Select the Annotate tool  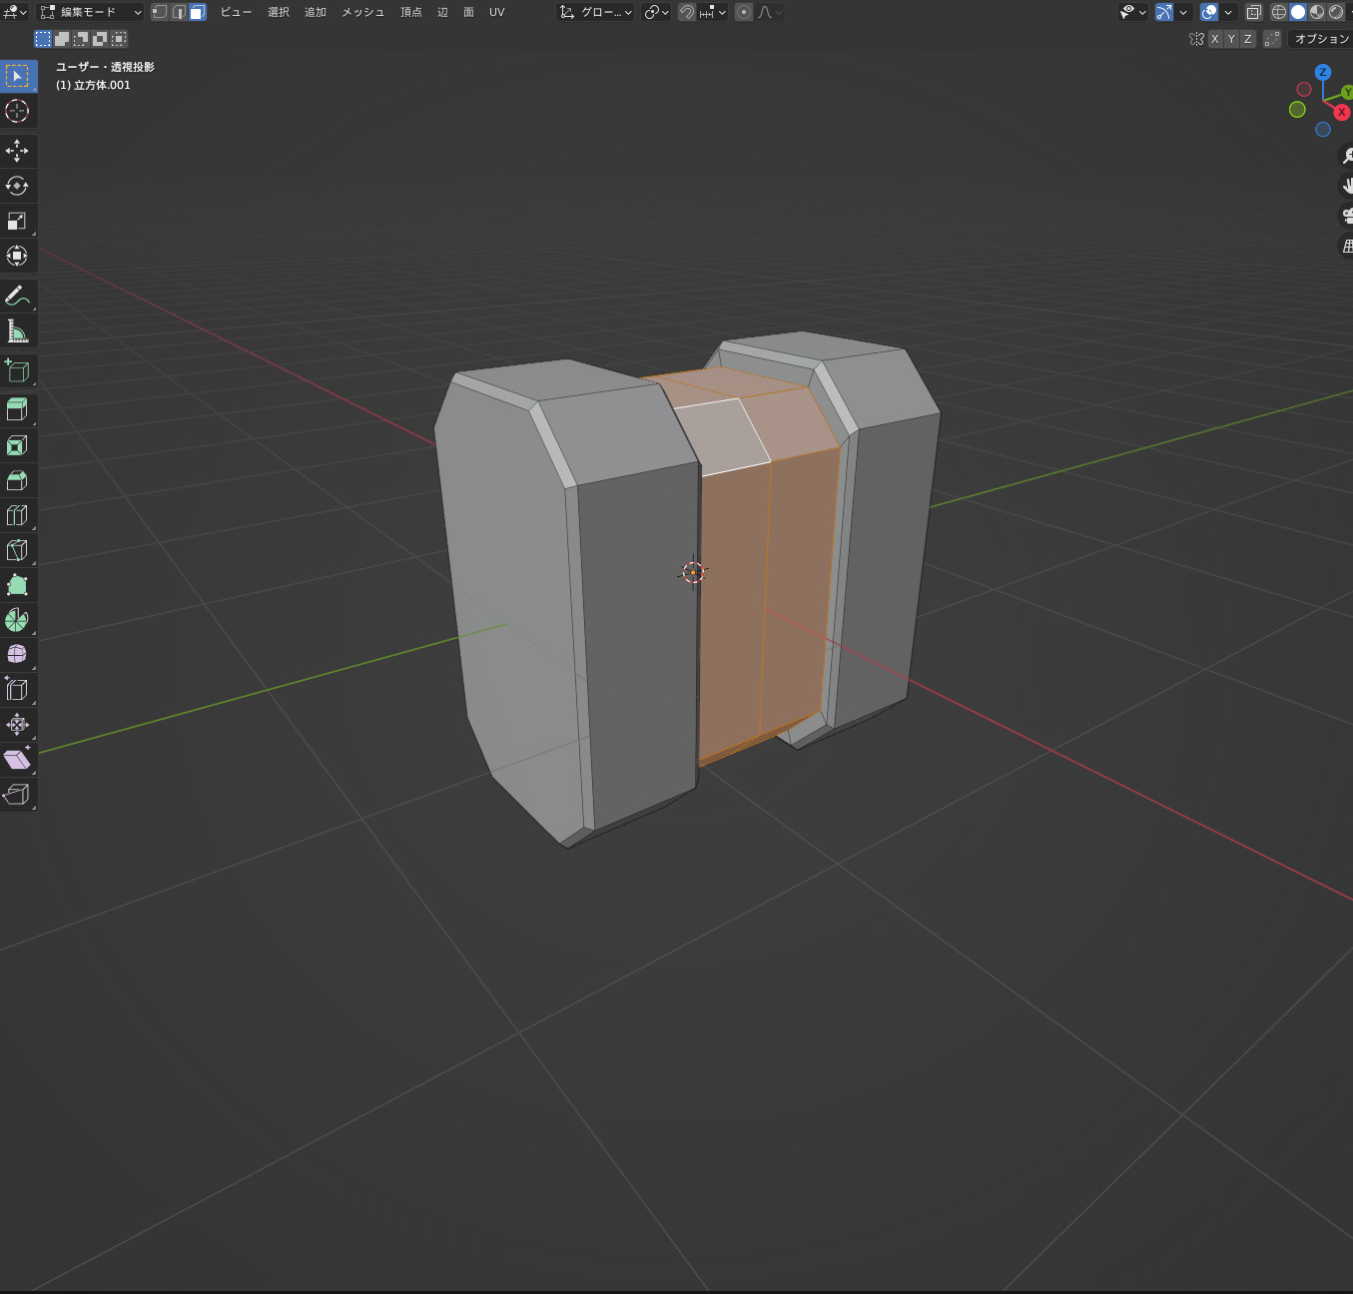click(17, 296)
